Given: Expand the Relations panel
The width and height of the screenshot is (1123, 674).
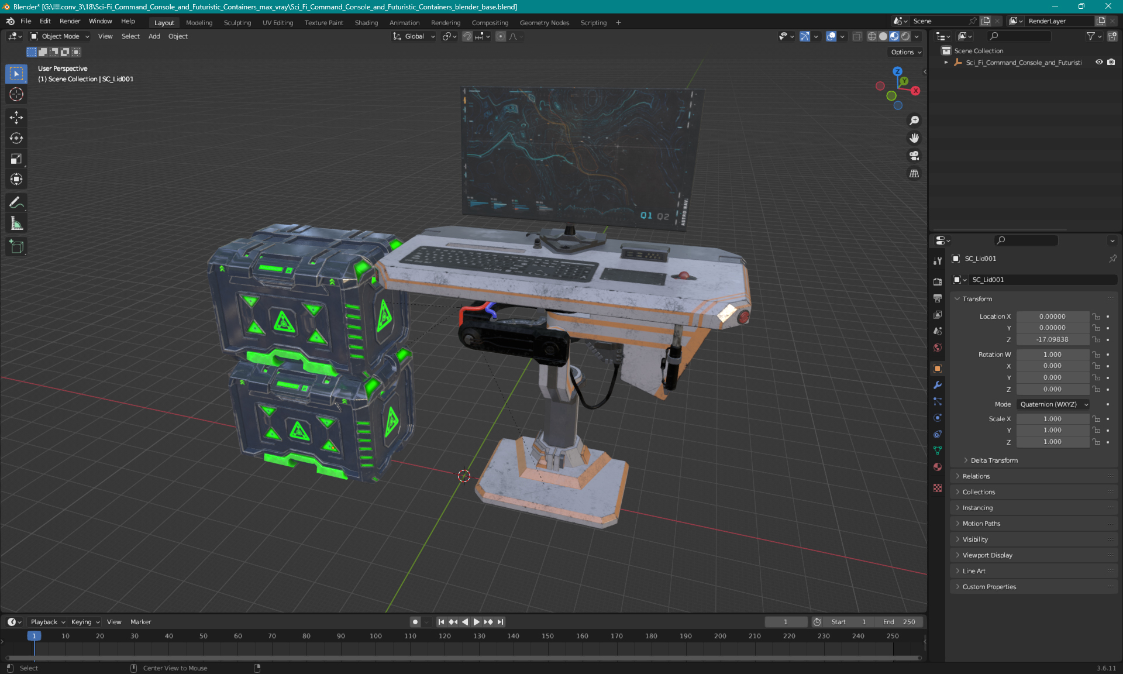Looking at the screenshot, I should (x=976, y=476).
